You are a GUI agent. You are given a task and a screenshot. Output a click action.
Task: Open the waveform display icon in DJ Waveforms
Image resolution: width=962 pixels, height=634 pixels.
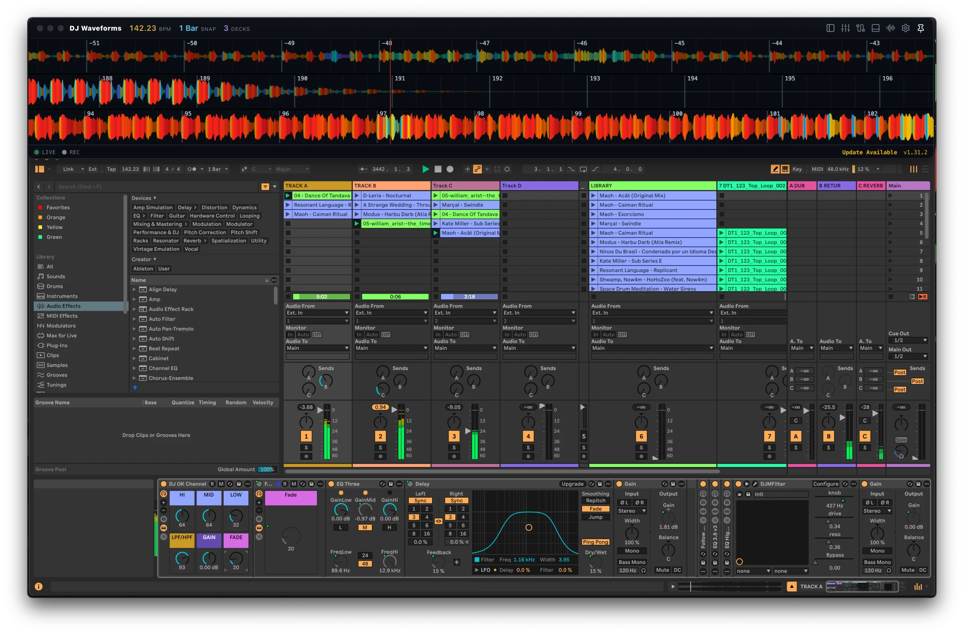890,28
